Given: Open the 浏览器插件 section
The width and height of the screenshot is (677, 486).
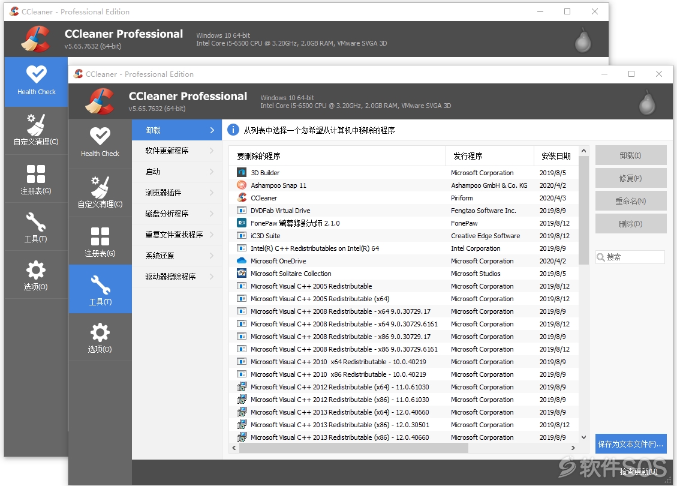Looking at the screenshot, I should coord(177,193).
